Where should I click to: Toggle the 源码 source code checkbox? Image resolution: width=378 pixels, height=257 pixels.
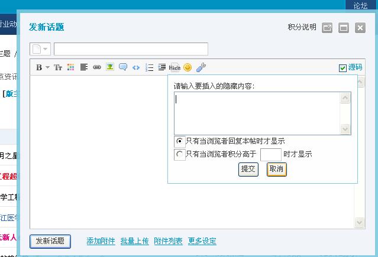(x=343, y=68)
